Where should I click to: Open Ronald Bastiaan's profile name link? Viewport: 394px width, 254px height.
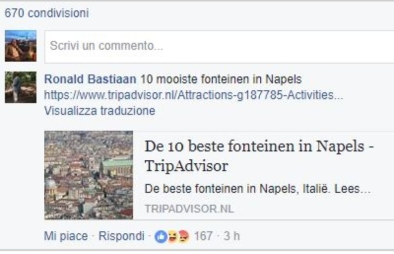(x=90, y=79)
